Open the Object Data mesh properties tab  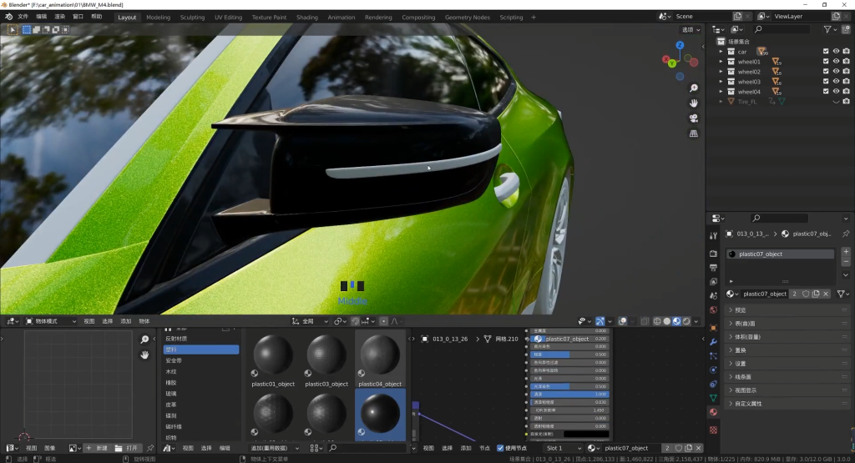point(713,398)
